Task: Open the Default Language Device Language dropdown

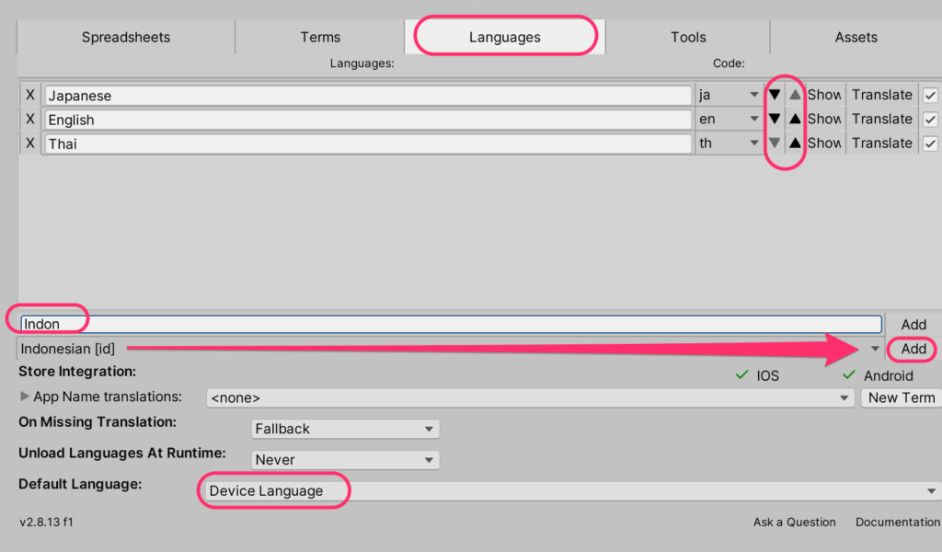Action: (x=570, y=490)
